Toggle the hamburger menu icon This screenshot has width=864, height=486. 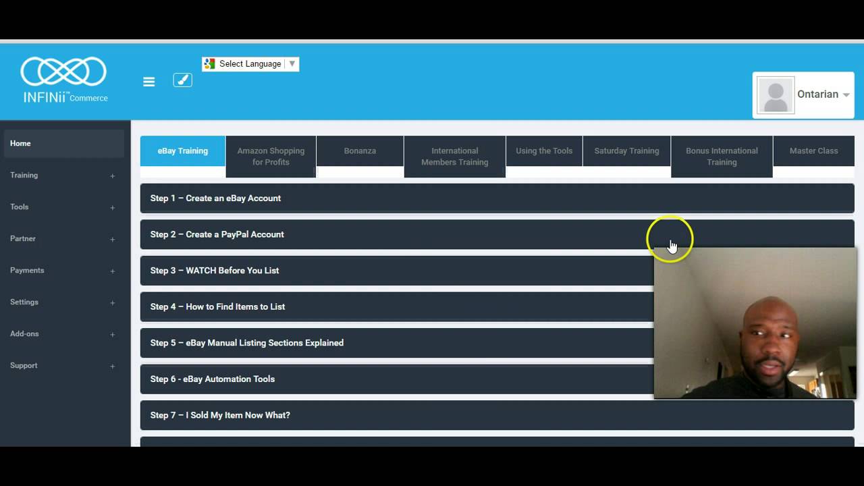(149, 82)
